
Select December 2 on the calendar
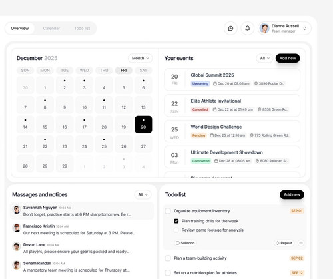click(x=65, y=85)
